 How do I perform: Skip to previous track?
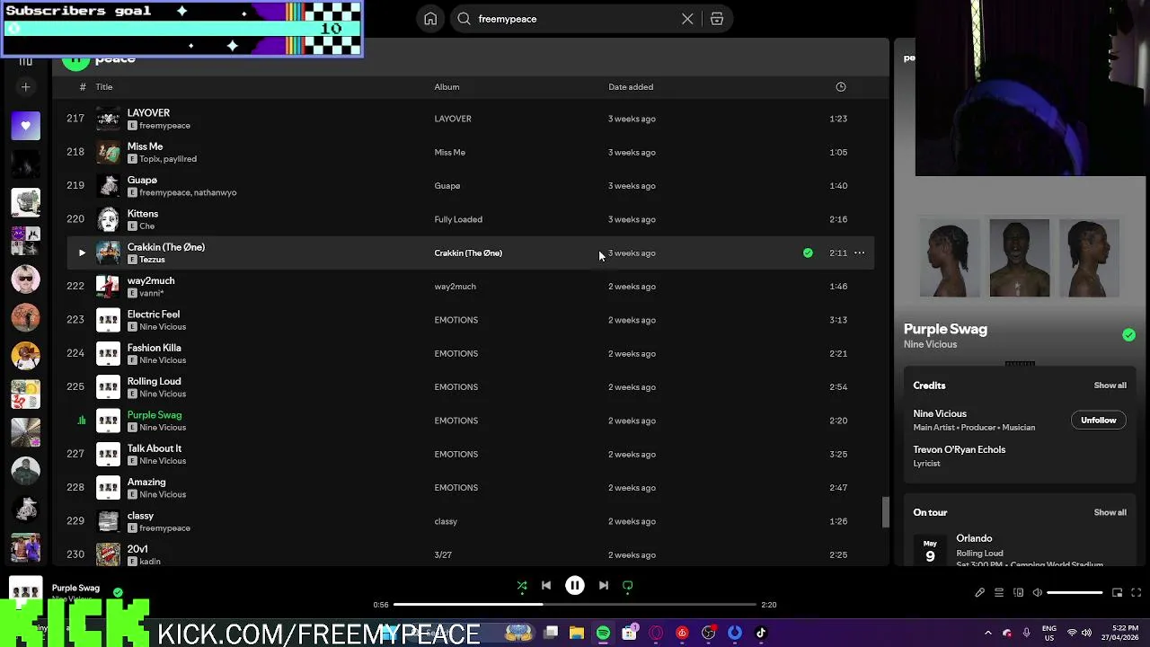coord(546,586)
